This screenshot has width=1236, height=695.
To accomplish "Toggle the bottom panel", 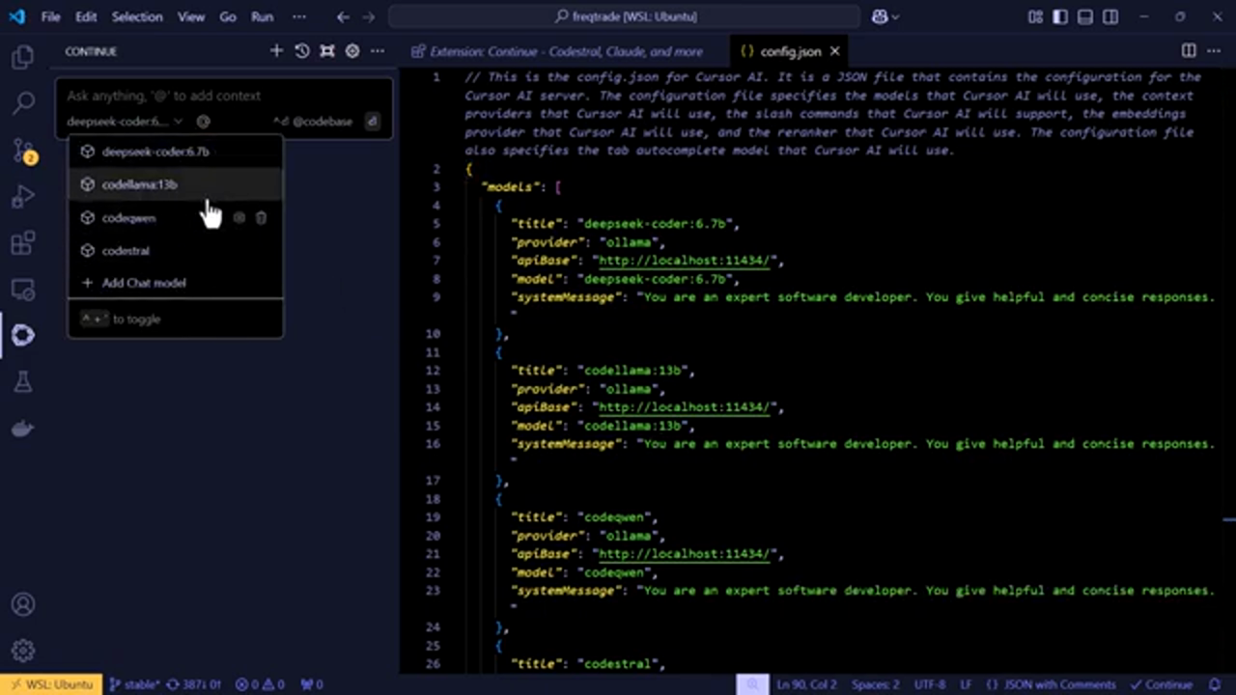I will (1085, 16).
